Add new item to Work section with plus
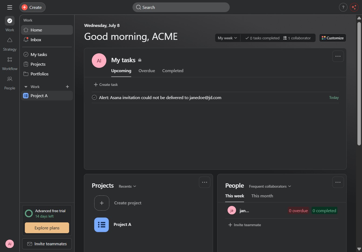Screen dimensions: 362x252 [x=67, y=87]
